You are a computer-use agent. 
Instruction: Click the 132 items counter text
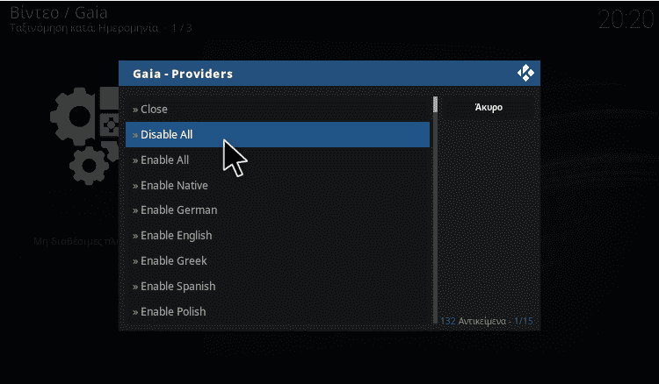[x=487, y=321]
